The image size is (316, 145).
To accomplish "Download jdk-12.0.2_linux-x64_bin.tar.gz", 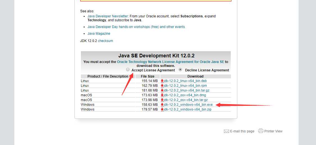I will [187, 90].
